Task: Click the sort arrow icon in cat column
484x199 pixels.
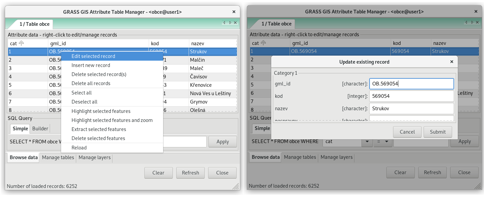Action: tap(21, 43)
